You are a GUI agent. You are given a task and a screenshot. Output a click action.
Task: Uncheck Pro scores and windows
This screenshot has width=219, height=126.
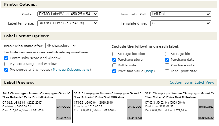click(6, 70)
